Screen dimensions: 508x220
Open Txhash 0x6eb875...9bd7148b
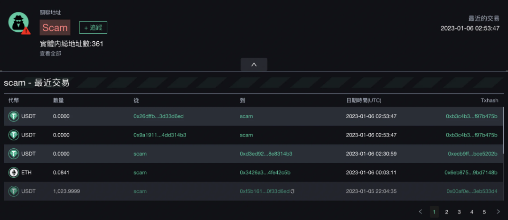coord(470,173)
